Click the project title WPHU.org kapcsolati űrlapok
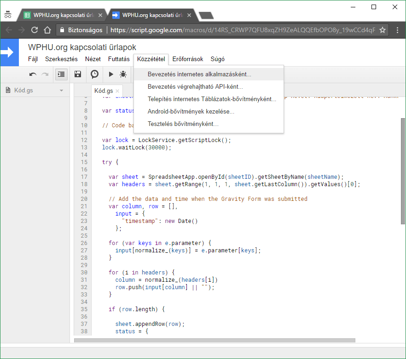Image resolution: width=406 pixels, height=359 pixels. (x=82, y=47)
